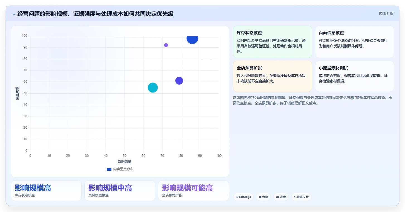The image size is (405, 212).
Task: Click the icon inside Chart.js tag
Action: click(237, 197)
